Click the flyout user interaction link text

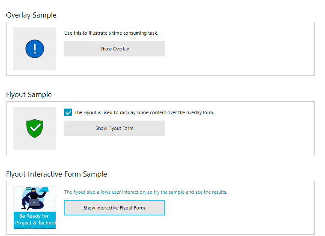(146, 192)
